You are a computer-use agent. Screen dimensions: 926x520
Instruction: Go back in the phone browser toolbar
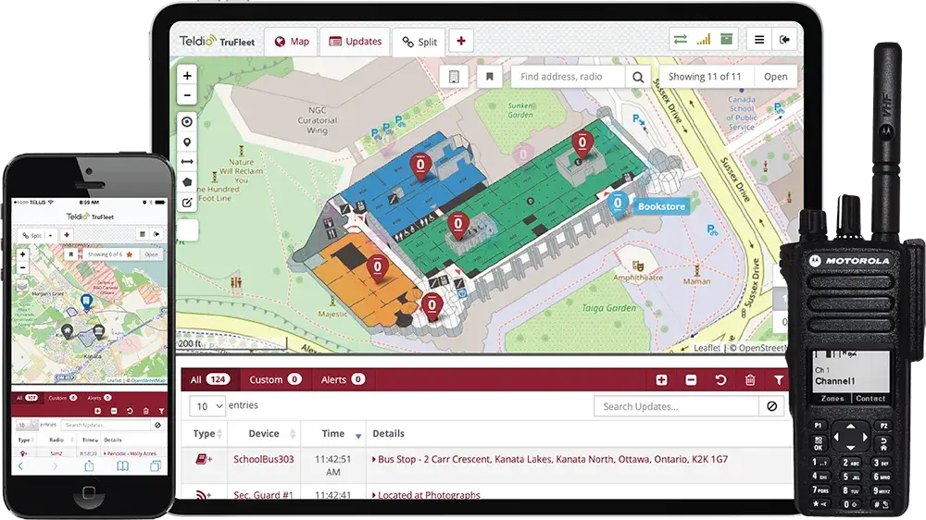[20, 466]
